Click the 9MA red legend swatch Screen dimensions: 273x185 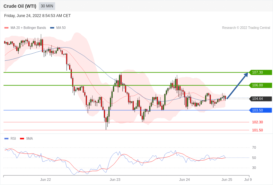22,138
